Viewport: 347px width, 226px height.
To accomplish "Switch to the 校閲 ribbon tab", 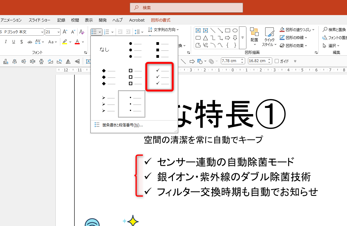I will 75,20.
